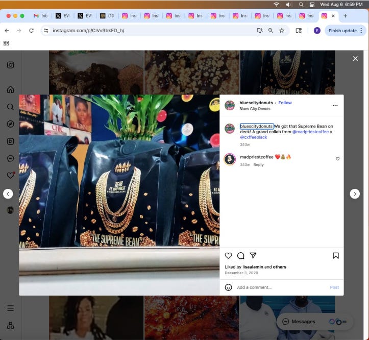Go to previous post arrow
This screenshot has width=369, height=340.
(8, 194)
